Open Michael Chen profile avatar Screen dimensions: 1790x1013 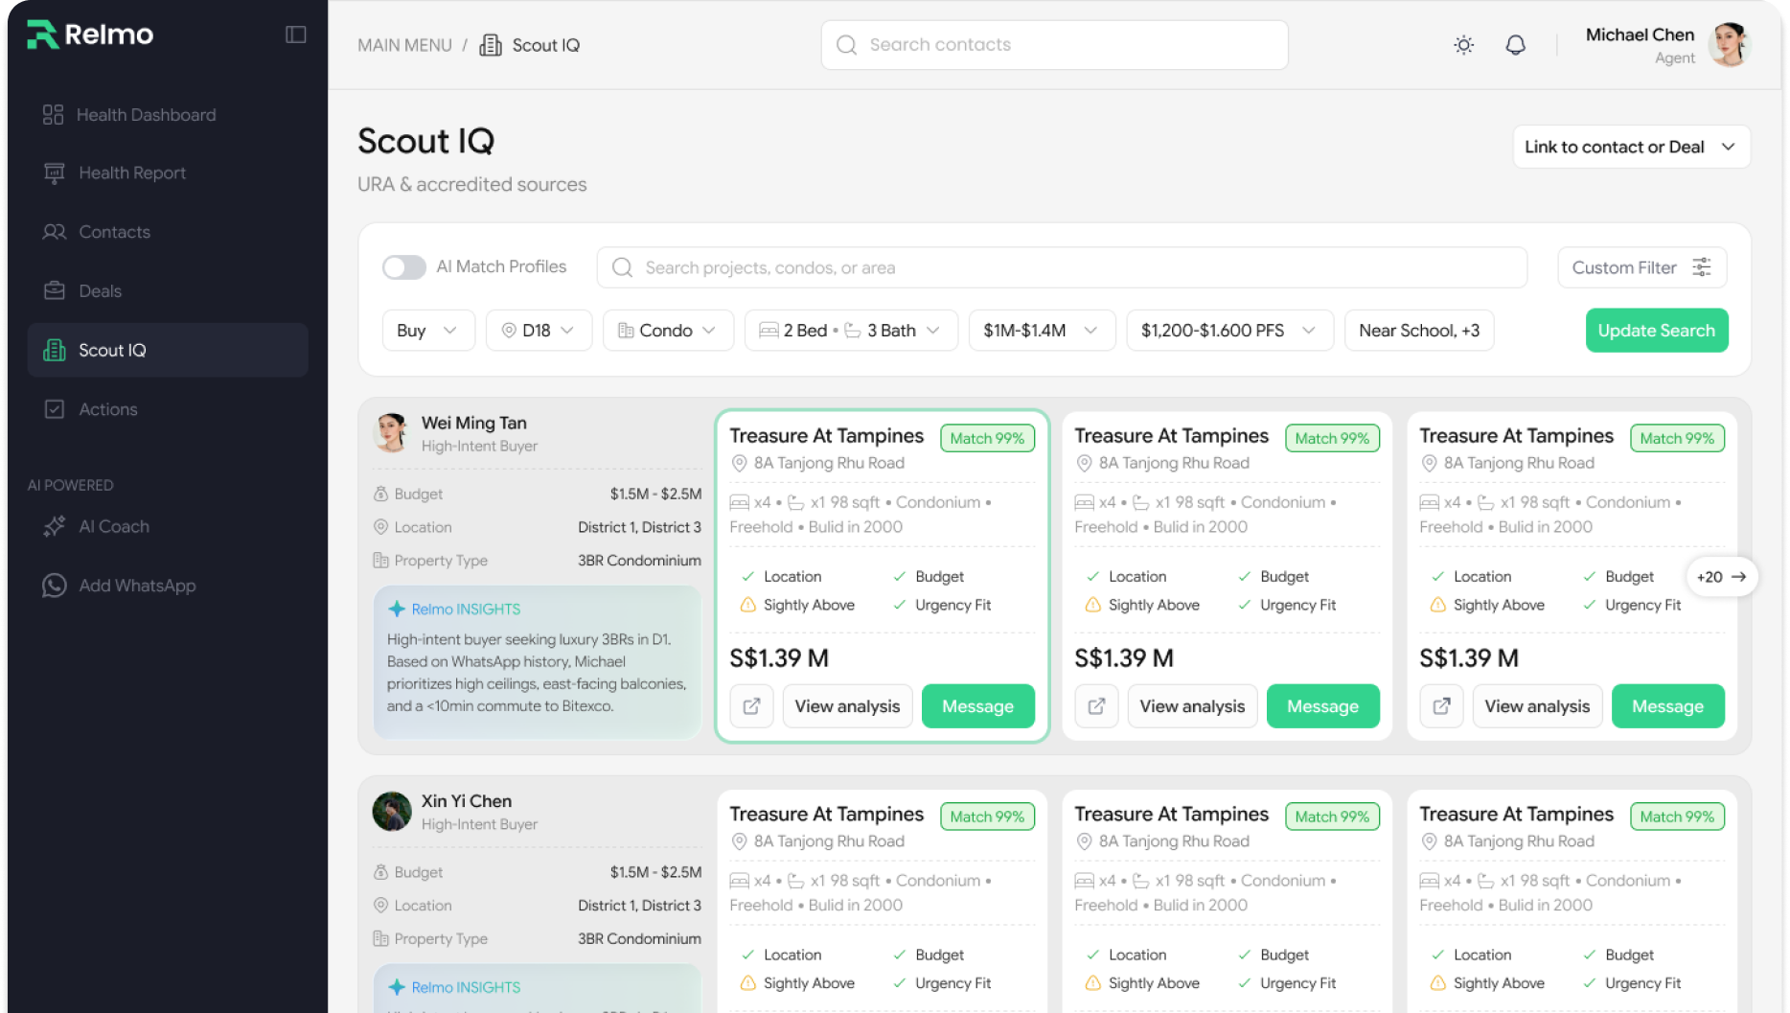(x=1729, y=45)
